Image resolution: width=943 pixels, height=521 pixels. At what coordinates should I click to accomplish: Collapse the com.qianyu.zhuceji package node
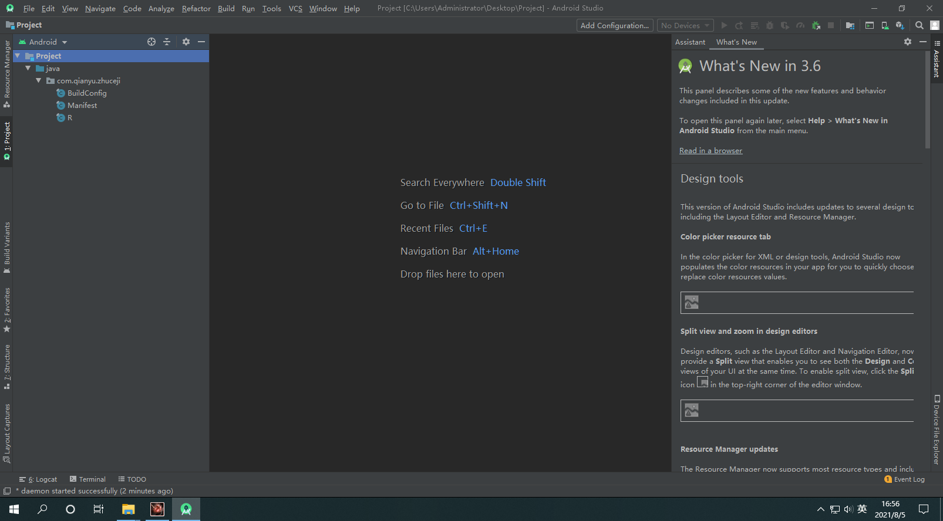coord(39,80)
